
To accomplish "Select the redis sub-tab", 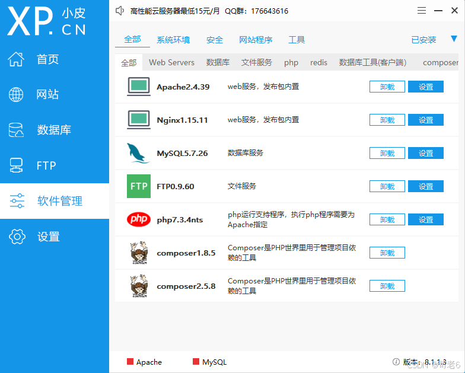I will 319,63.
